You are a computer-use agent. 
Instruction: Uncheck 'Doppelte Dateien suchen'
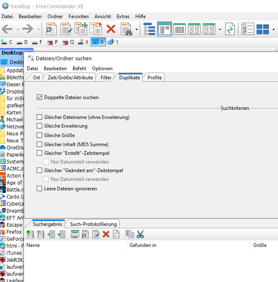pyautogui.click(x=40, y=97)
